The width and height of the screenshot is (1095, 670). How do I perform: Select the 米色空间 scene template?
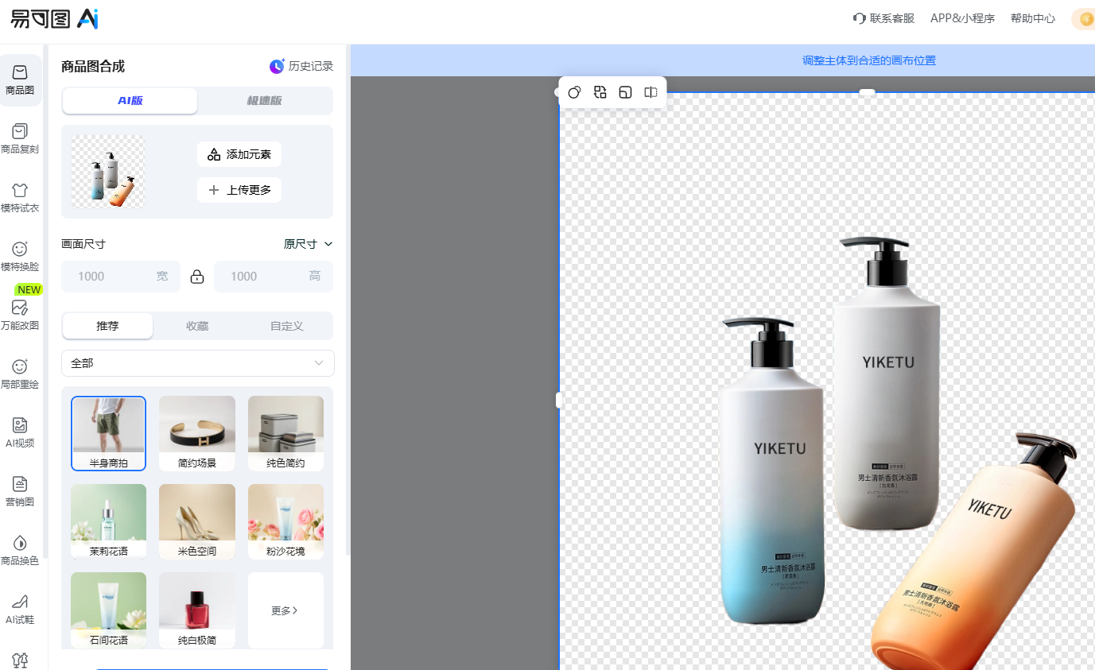coord(197,521)
